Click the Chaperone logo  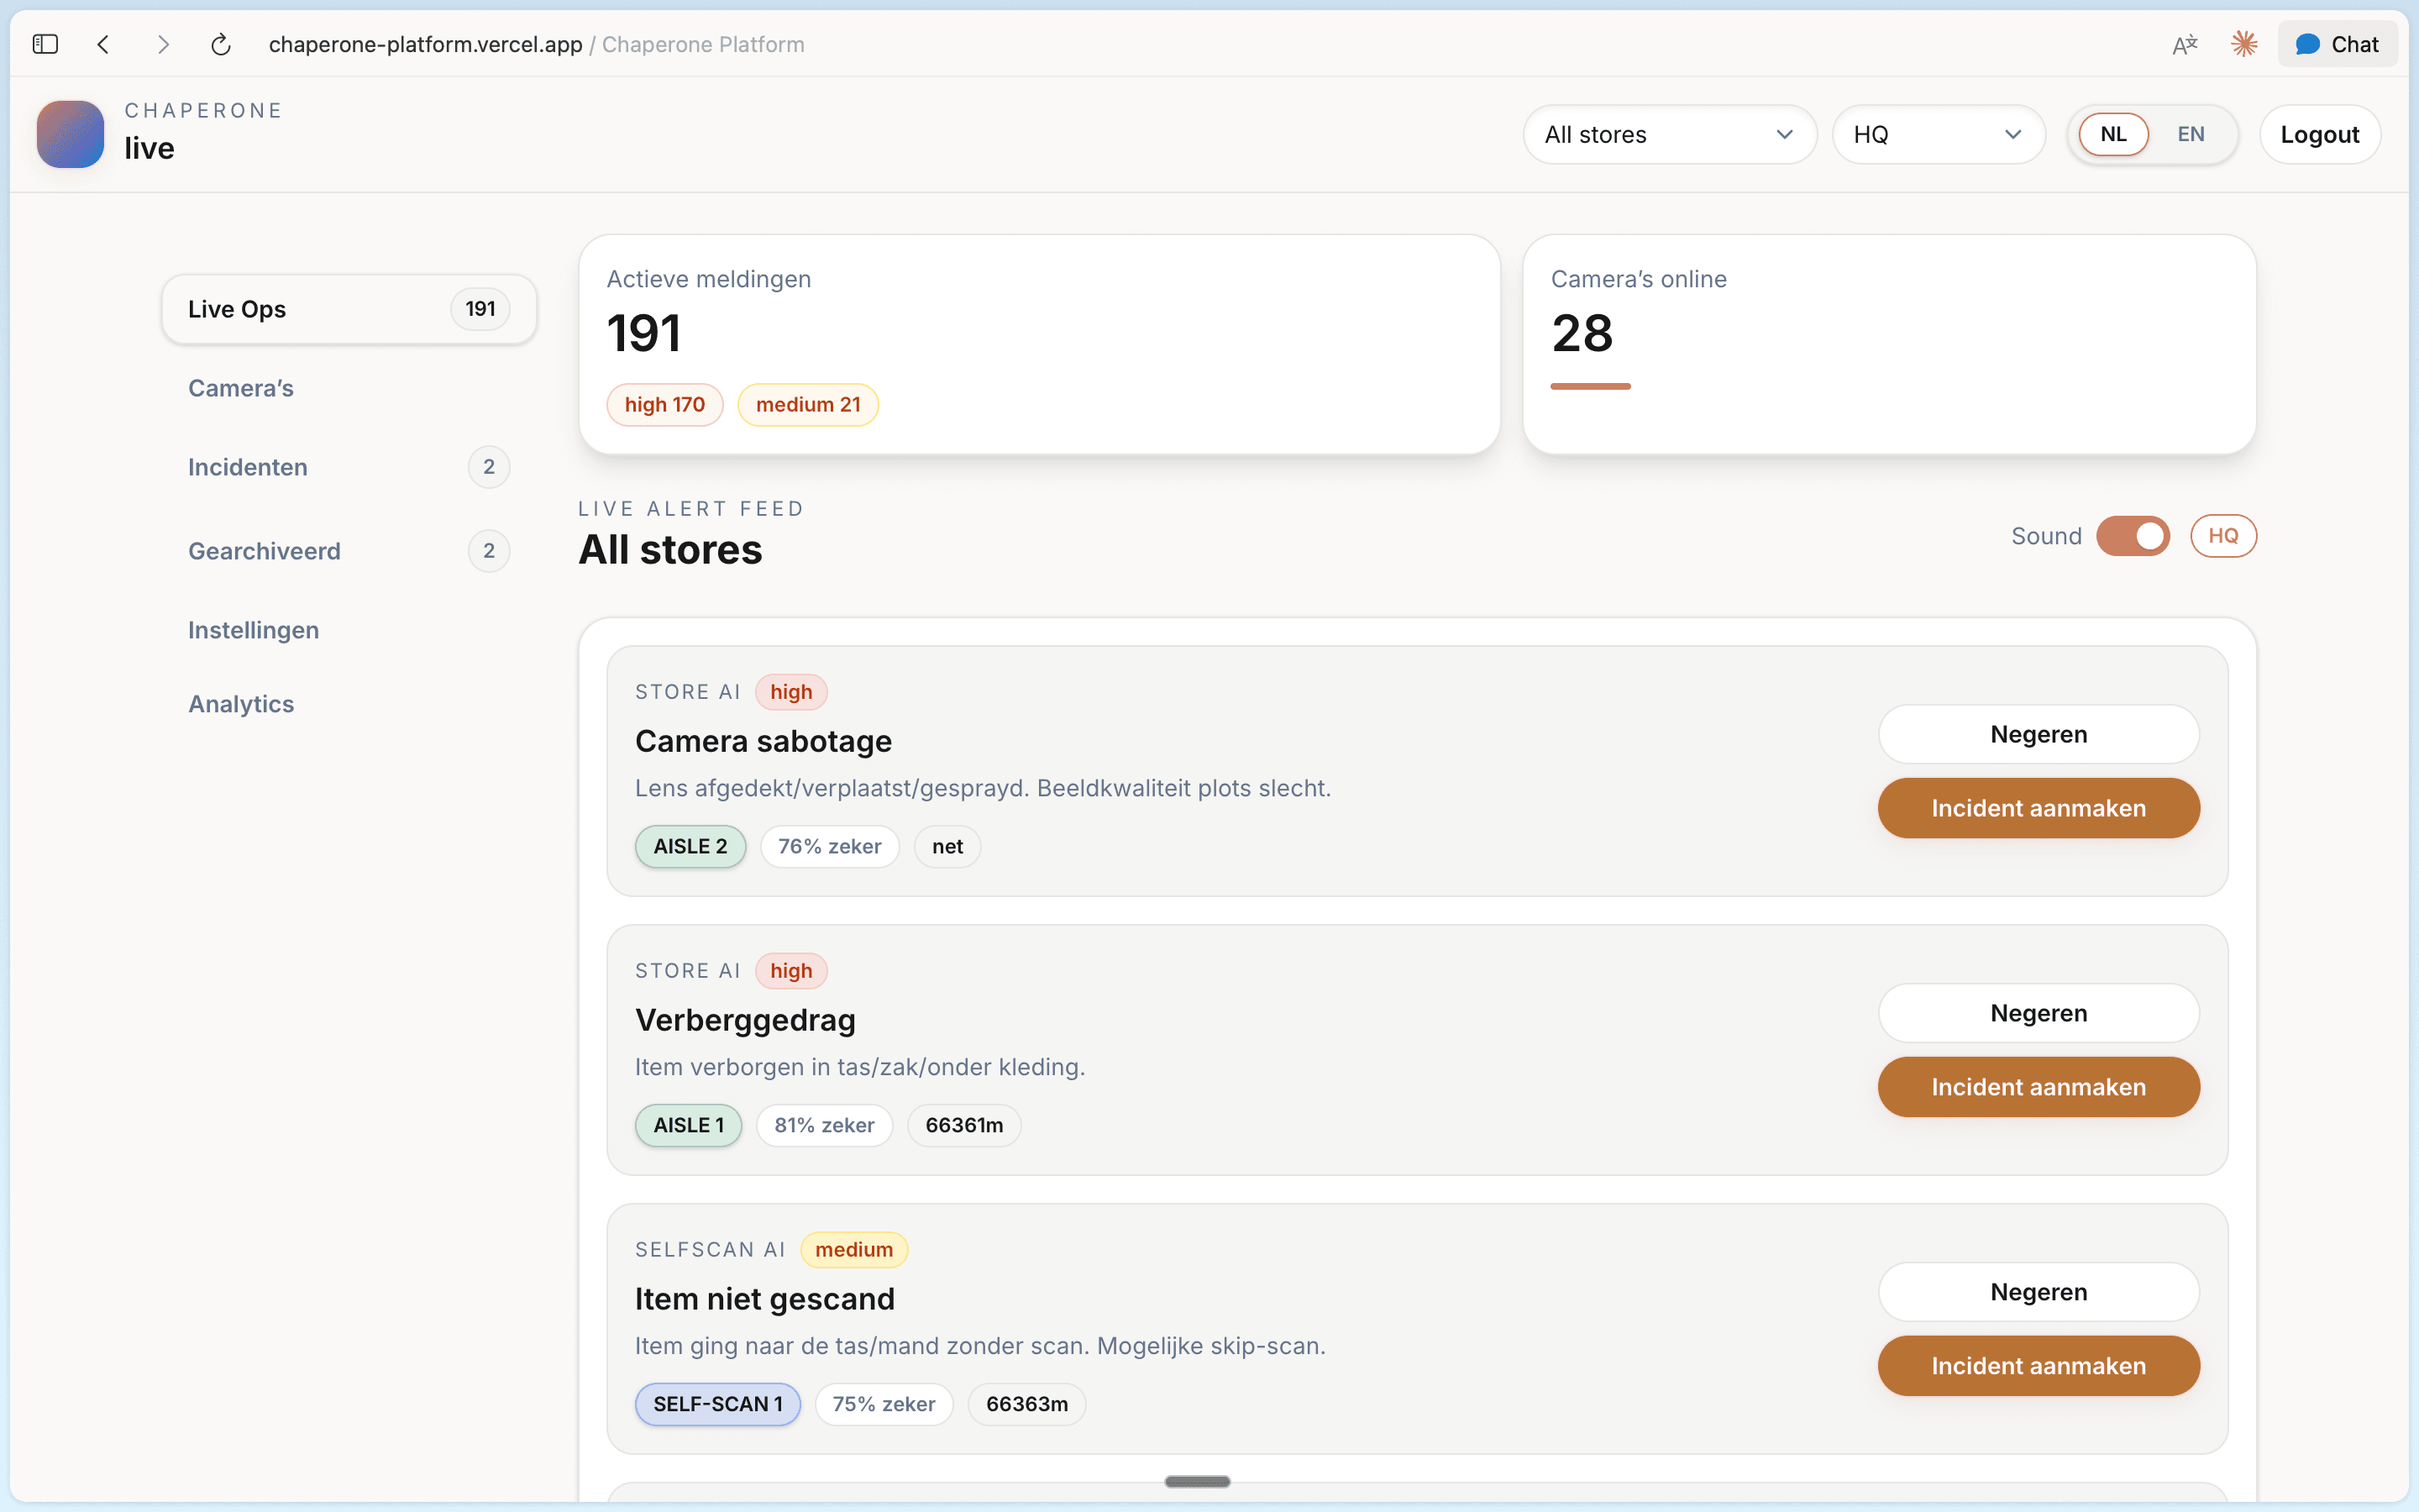69,133
